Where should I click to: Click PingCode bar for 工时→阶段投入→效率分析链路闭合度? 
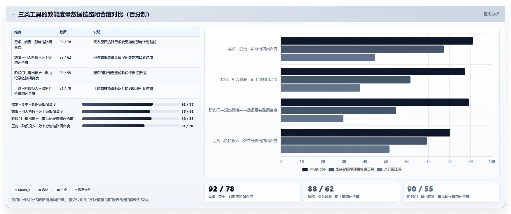coord(366,133)
